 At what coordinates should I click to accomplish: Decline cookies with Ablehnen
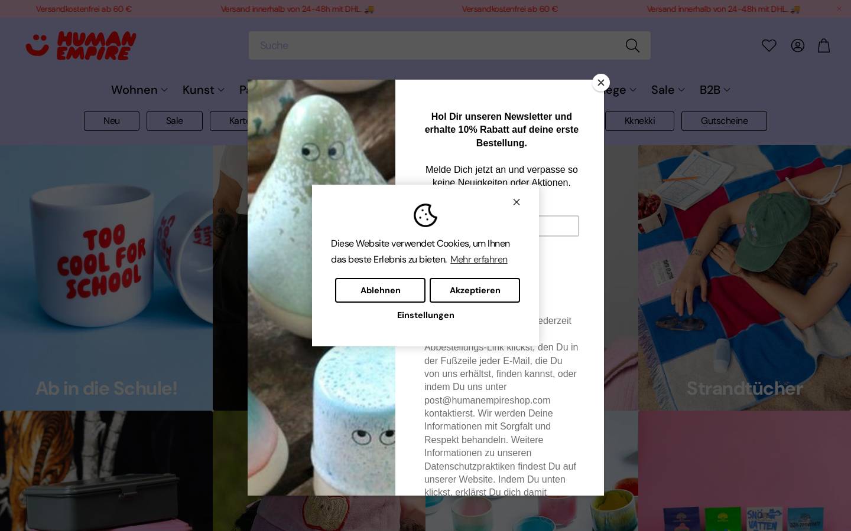click(380, 290)
